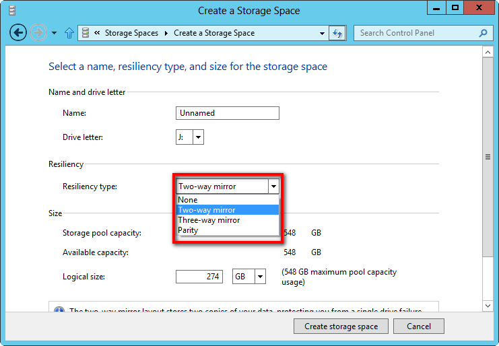Minimize the Create a Storage Space window

pyautogui.click(x=436, y=7)
